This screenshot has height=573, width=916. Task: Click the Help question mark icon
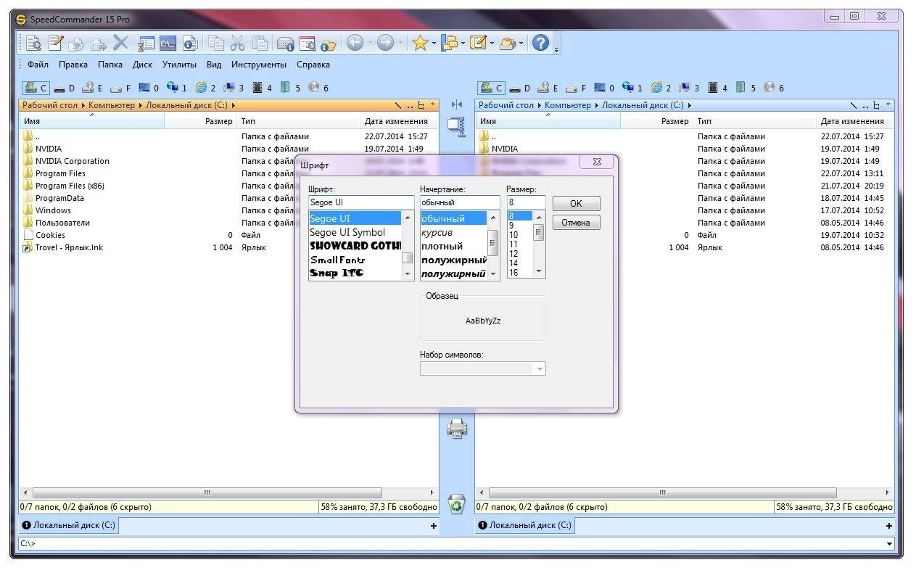pos(540,44)
